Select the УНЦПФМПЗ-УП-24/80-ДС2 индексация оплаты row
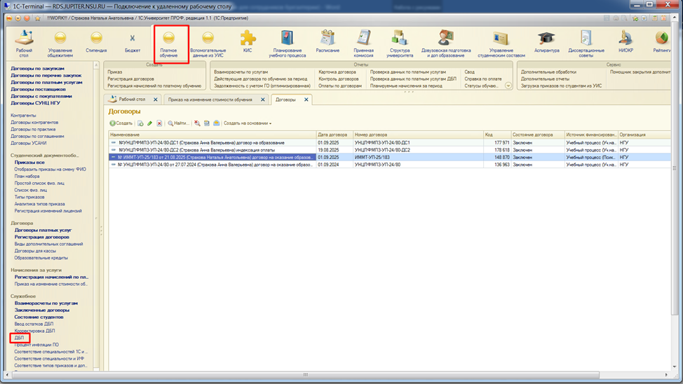 pyautogui.click(x=212, y=150)
